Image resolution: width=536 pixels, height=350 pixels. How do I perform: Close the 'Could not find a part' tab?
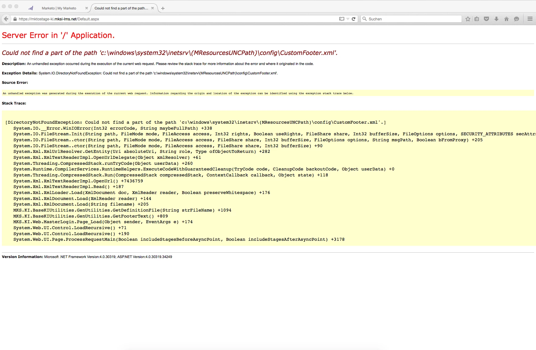[153, 8]
